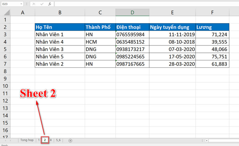Select column B header
This screenshot has height=146, width=239.
[60, 12]
